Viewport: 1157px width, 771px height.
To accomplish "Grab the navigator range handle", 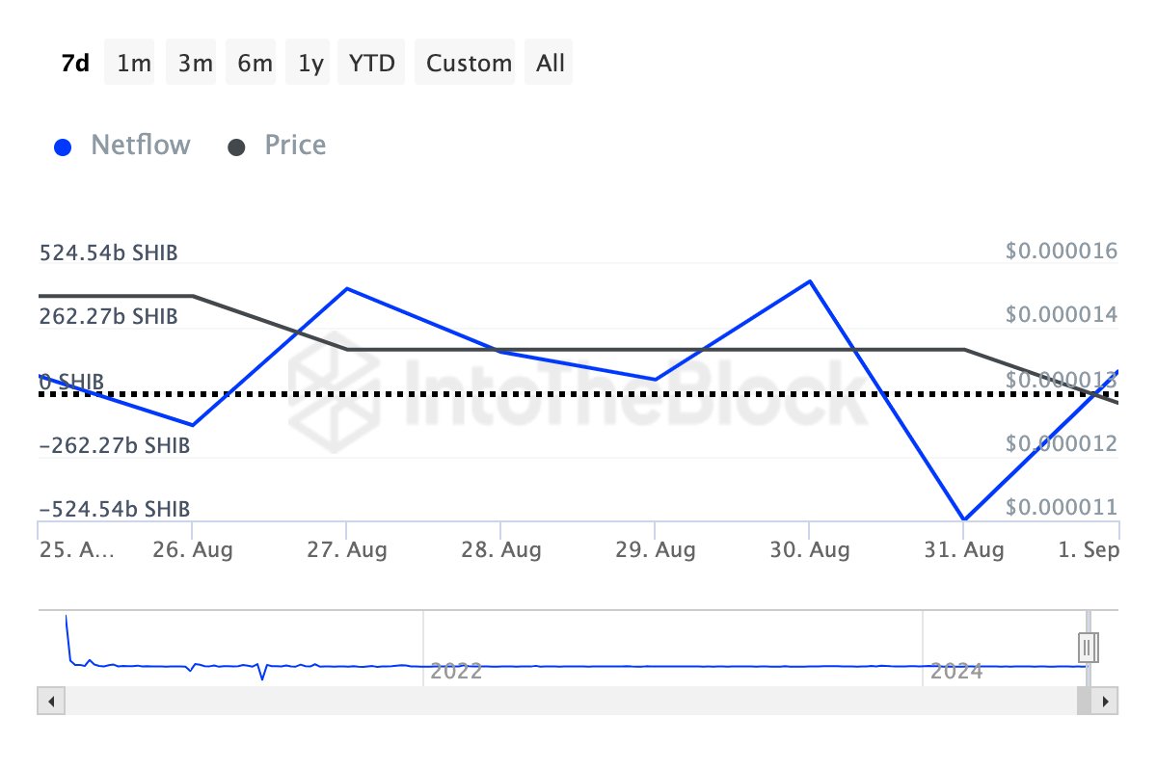I will 1088,645.
